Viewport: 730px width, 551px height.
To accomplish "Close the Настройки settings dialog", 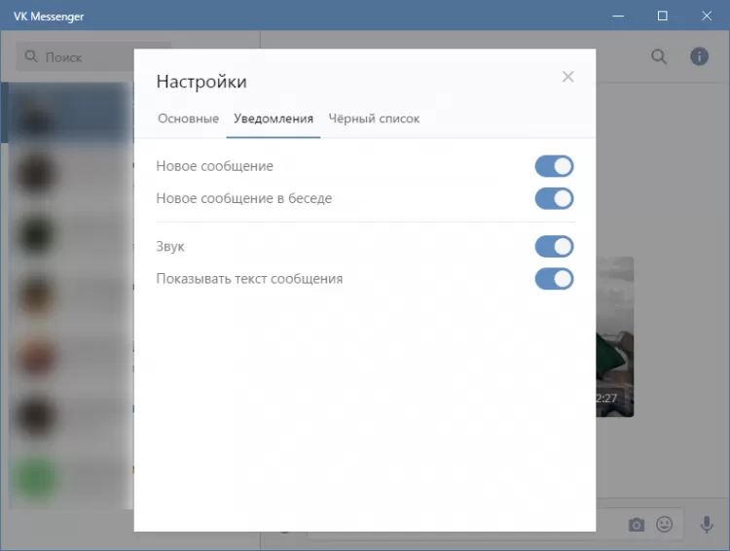I will pyautogui.click(x=567, y=77).
